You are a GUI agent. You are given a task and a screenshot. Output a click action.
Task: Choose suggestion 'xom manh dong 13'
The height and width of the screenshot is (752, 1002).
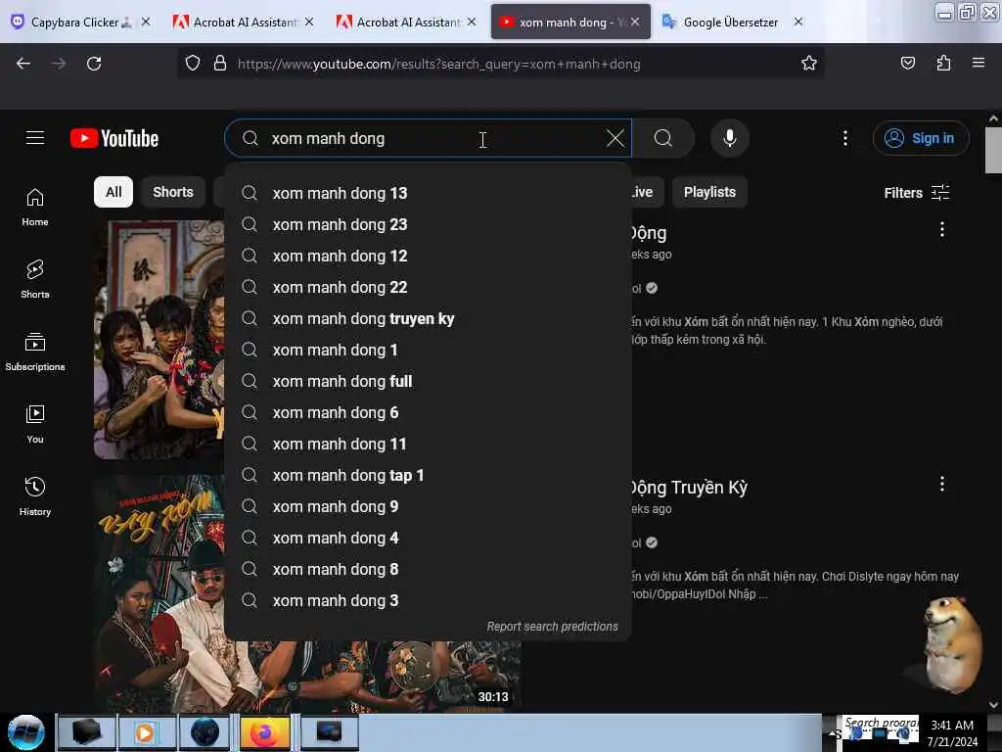point(428,193)
